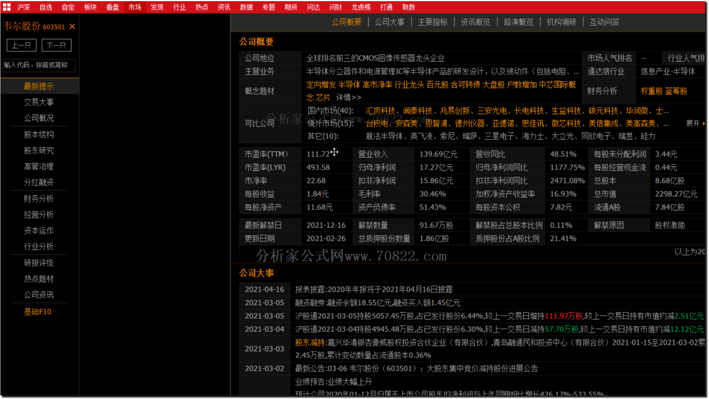Switch to the 机构调研 tab

pyautogui.click(x=561, y=22)
